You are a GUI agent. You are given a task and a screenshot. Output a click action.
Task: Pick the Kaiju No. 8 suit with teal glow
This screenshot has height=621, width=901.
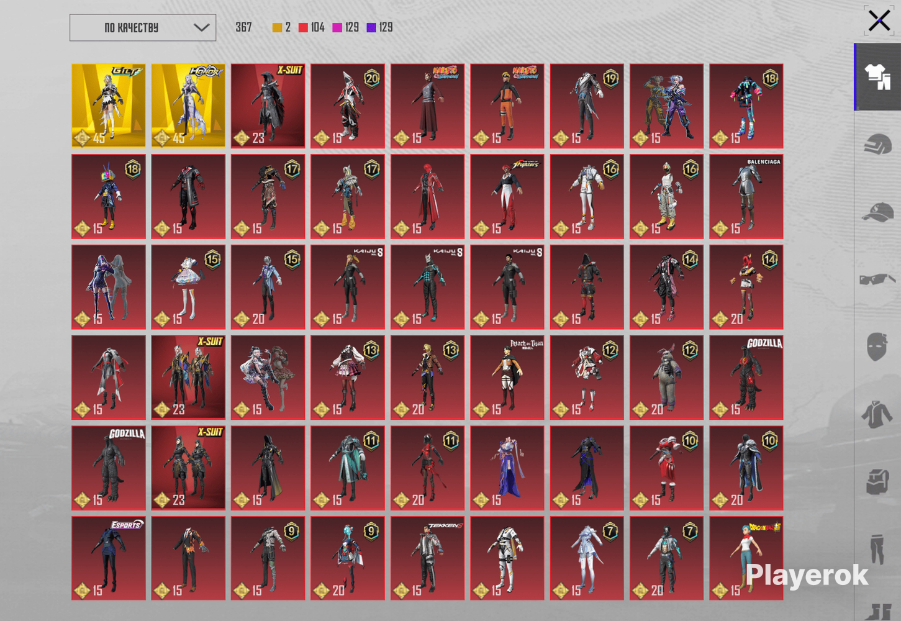click(x=427, y=287)
